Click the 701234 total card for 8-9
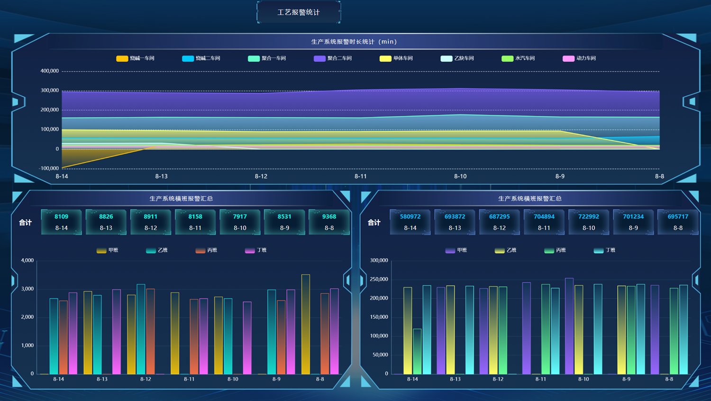The width and height of the screenshot is (711, 401). tap(633, 222)
